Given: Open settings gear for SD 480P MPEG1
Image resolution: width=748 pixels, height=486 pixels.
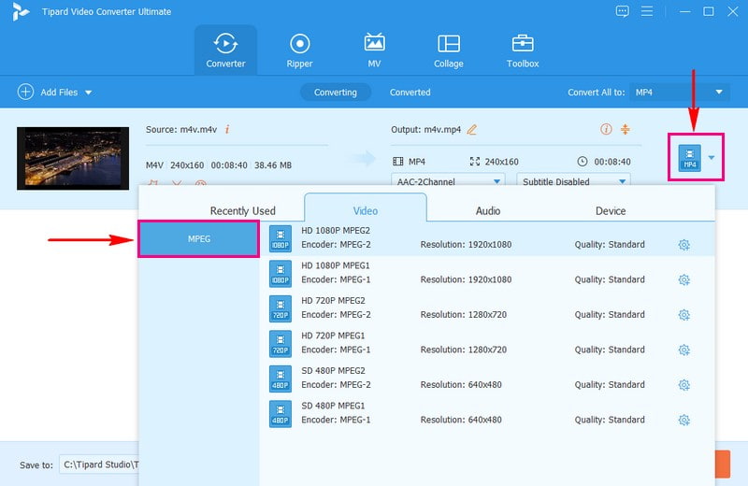Looking at the screenshot, I should [683, 420].
